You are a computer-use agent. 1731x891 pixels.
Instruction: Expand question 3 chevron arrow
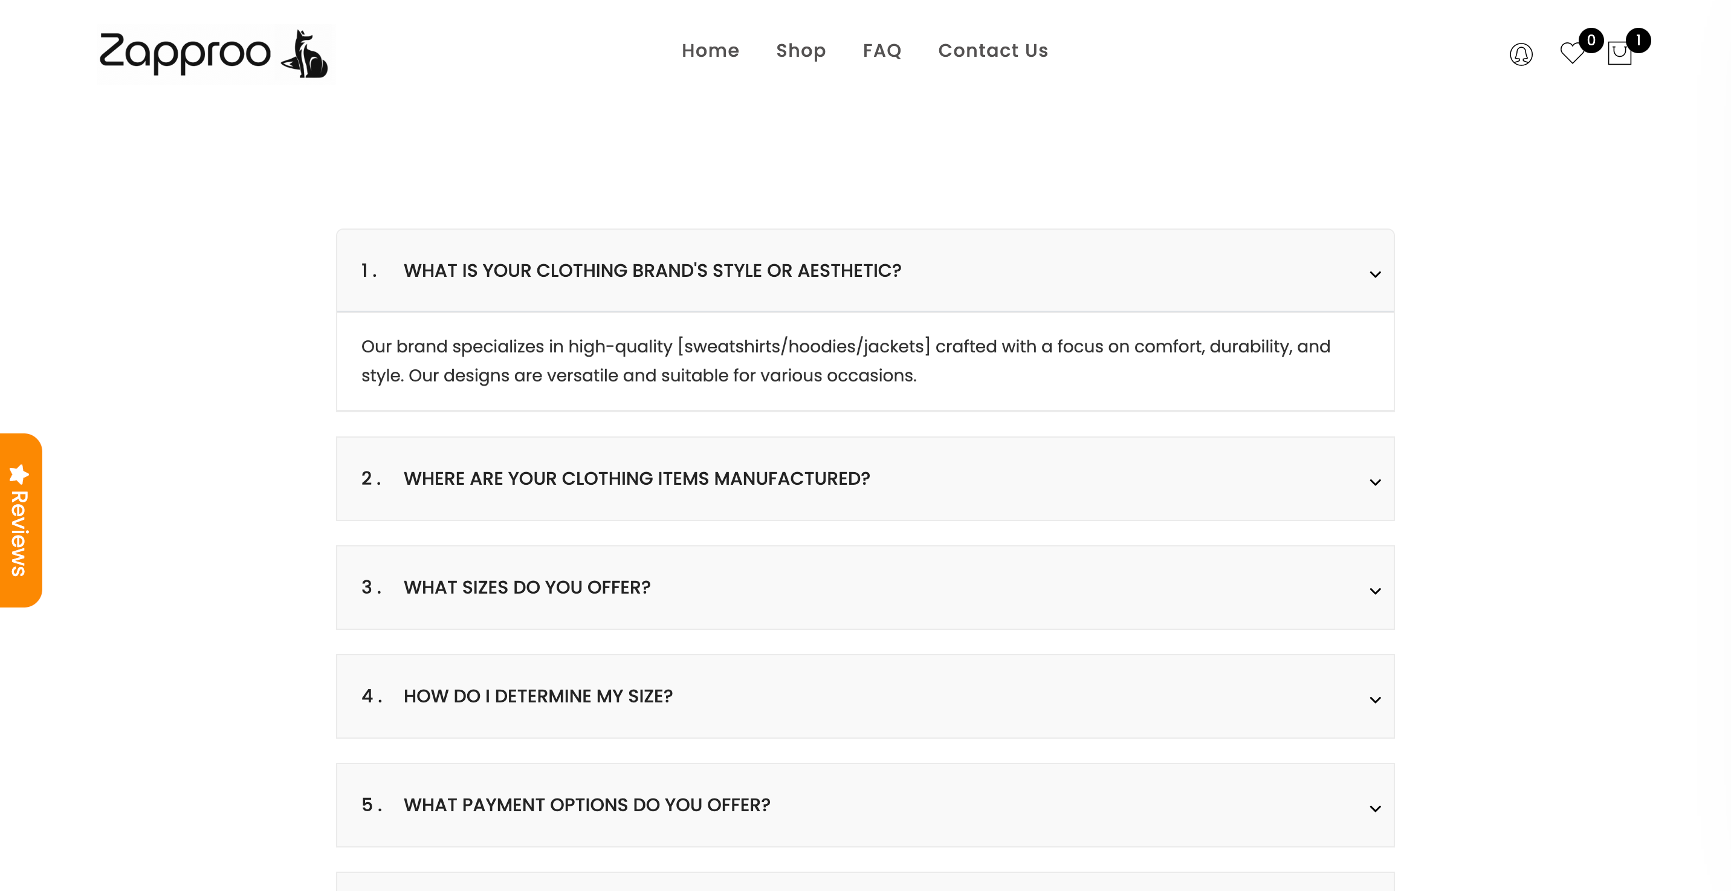pyautogui.click(x=1375, y=591)
